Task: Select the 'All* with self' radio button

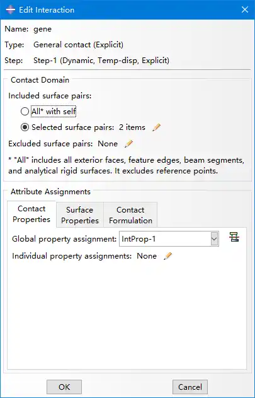Action: click(25, 112)
